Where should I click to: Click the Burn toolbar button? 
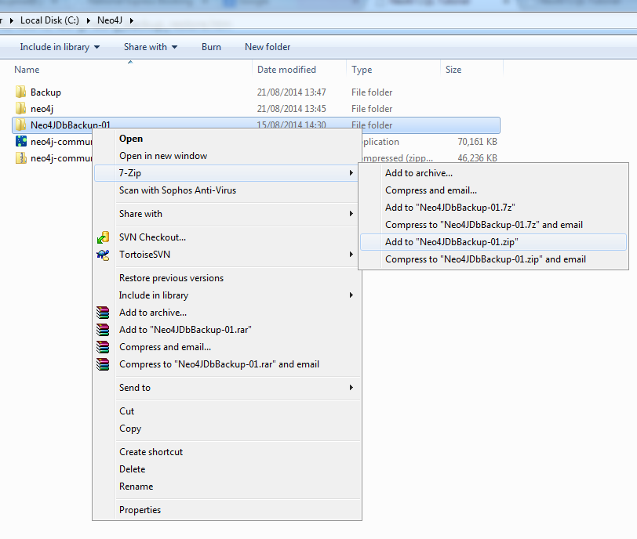point(211,47)
